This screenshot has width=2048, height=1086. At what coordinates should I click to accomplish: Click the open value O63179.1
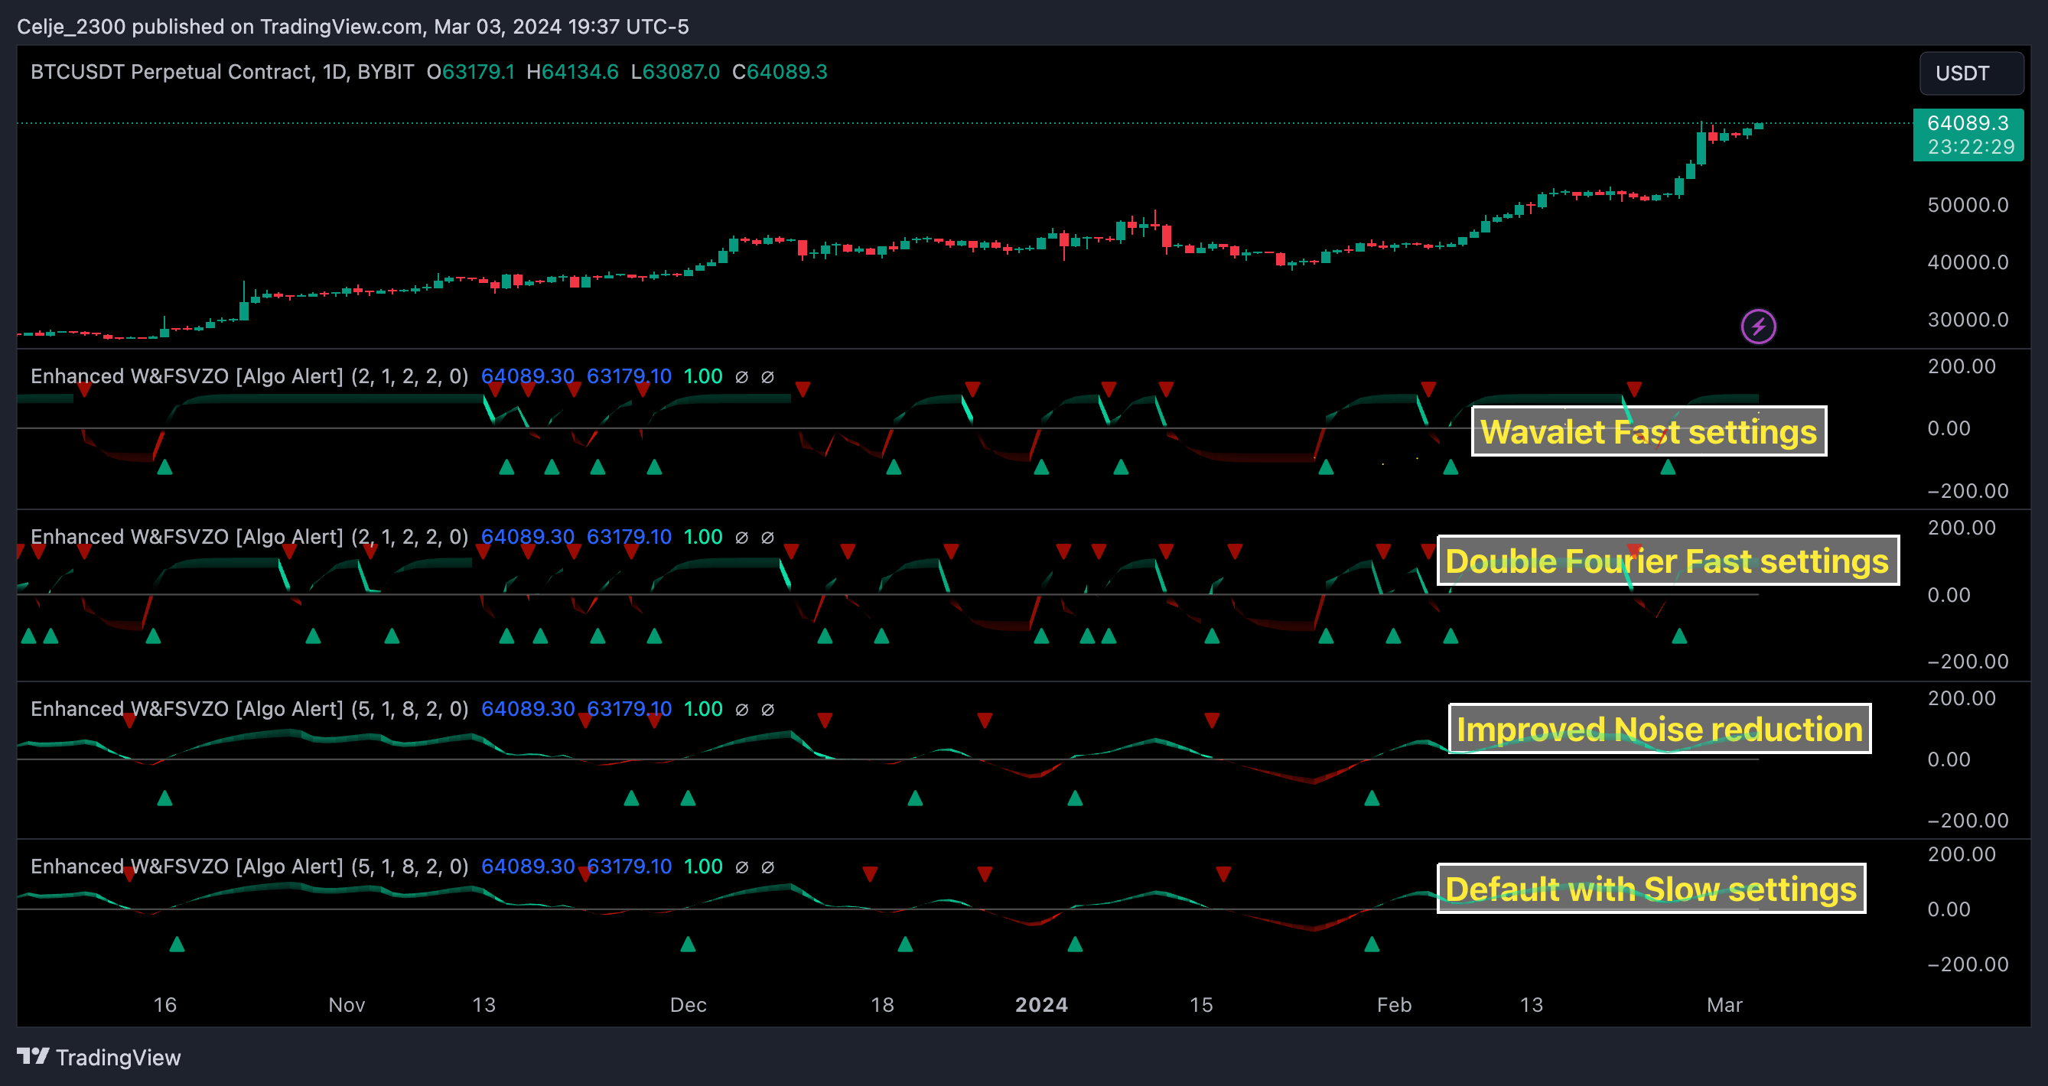pos(470,72)
